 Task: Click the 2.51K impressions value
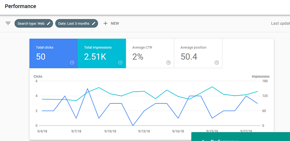(95, 57)
